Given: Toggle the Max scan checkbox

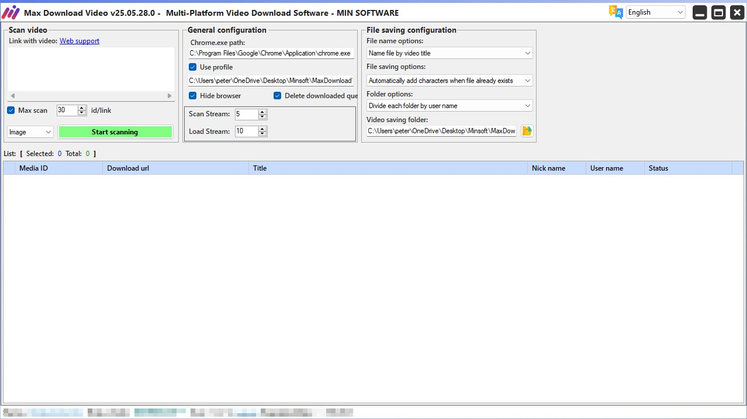Looking at the screenshot, I should coord(11,110).
